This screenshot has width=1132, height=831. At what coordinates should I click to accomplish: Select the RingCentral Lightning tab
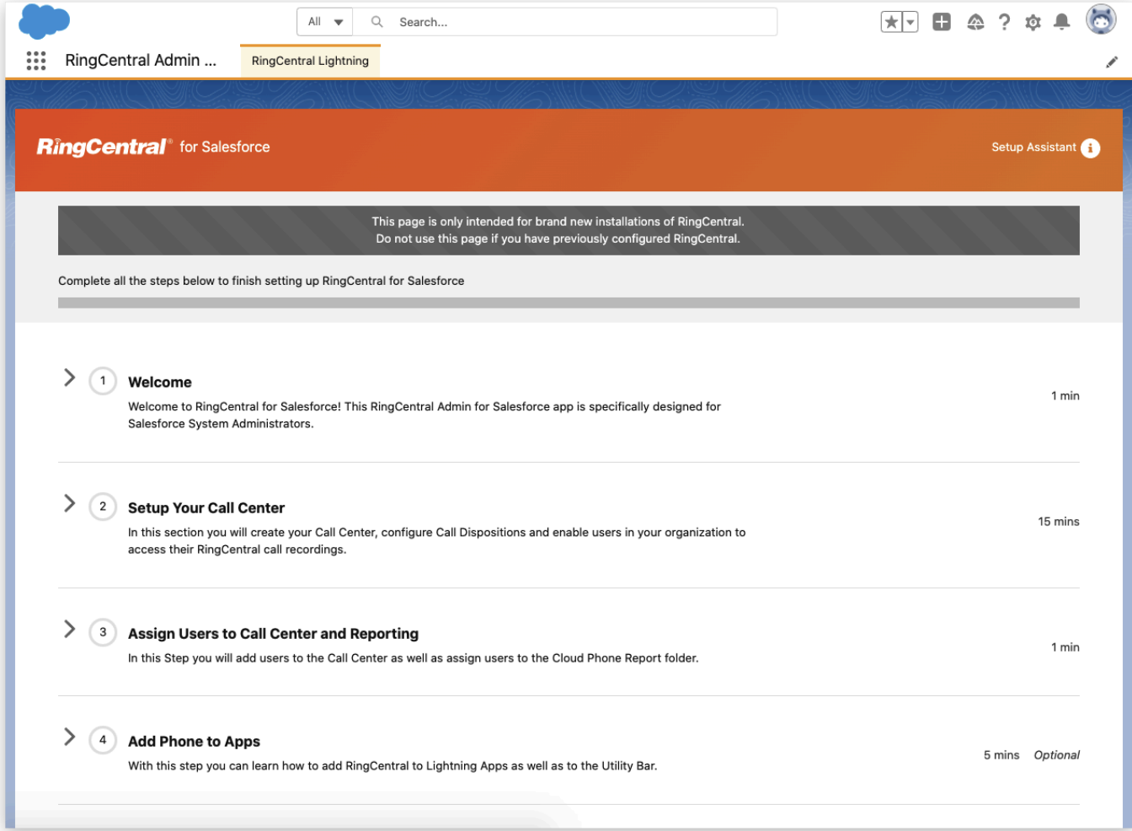point(310,61)
